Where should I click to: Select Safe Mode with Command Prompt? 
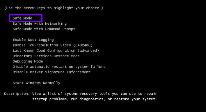(x=44, y=29)
